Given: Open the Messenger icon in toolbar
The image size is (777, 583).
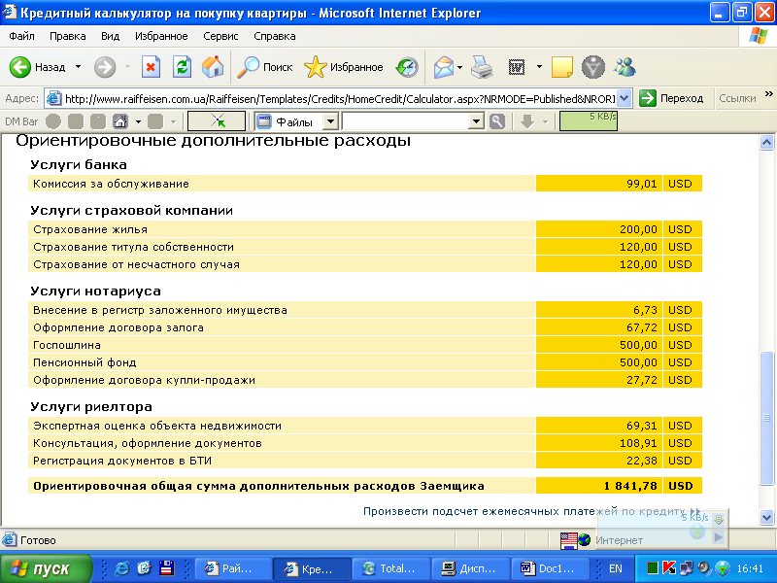Looking at the screenshot, I should [x=625, y=67].
